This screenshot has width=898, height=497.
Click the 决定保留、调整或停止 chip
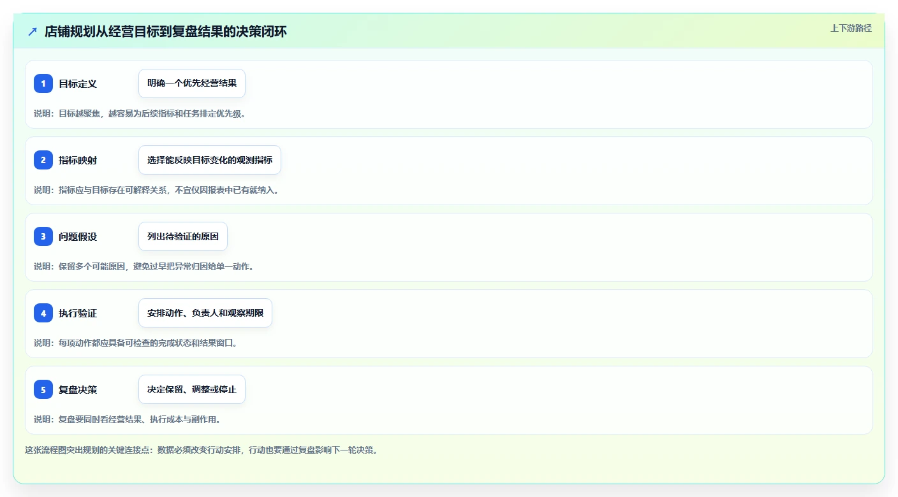(192, 389)
